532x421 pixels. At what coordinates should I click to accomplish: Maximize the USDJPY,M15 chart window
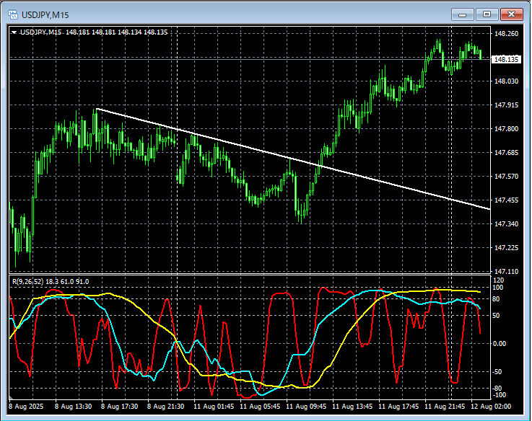[487, 14]
